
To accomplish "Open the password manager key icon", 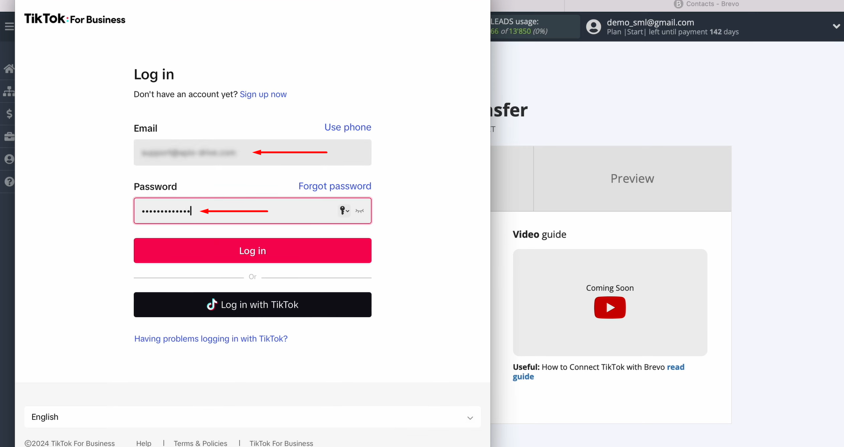I will [344, 211].
